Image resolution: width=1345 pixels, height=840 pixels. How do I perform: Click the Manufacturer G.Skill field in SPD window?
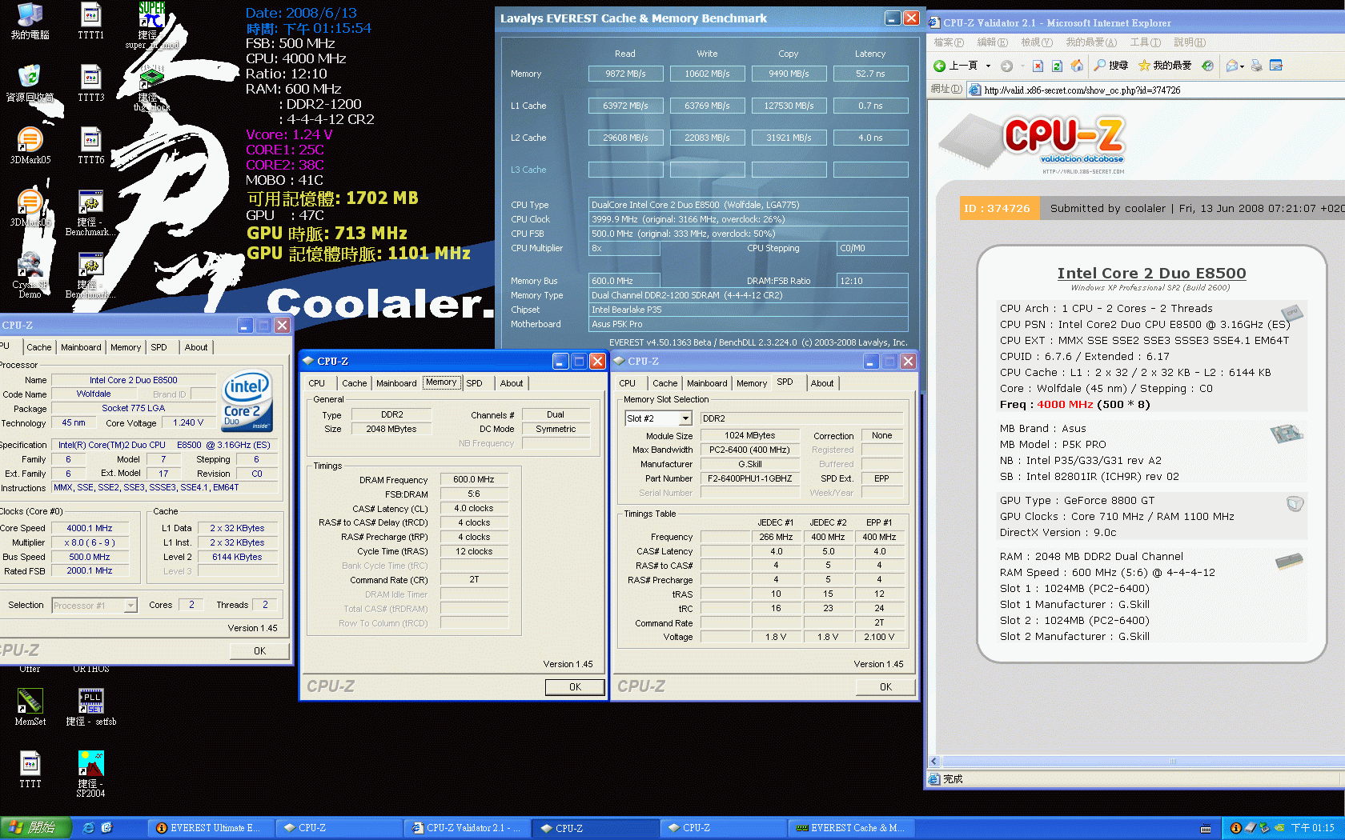click(x=749, y=464)
